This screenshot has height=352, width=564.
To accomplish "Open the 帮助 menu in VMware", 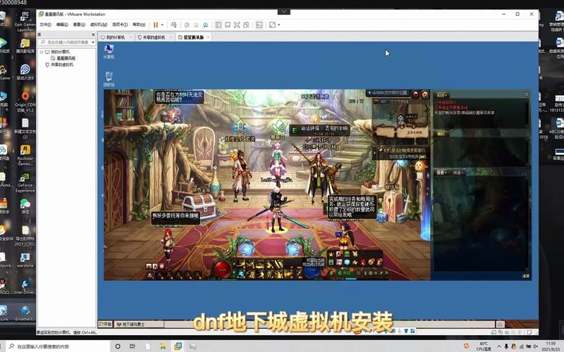I will tap(139, 25).
